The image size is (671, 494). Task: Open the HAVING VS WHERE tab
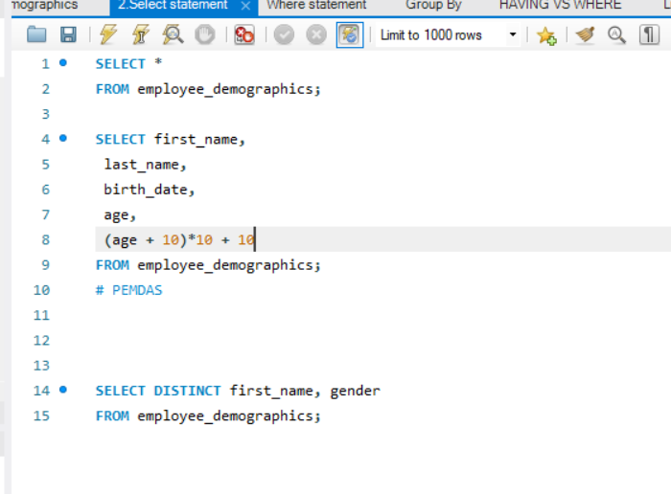tap(560, 5)
